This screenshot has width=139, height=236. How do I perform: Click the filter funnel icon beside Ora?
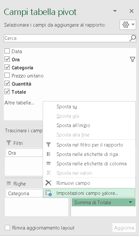(133, 59)
